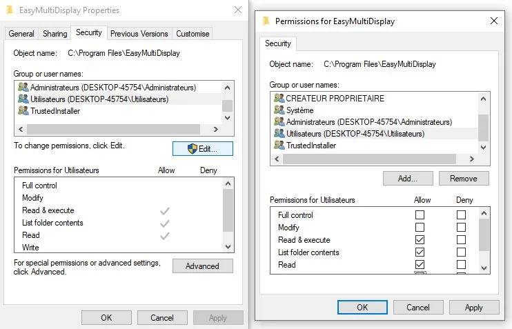Click up arrow of Properties user list scrollbar

pyautogui.click(x=228, y=88)
